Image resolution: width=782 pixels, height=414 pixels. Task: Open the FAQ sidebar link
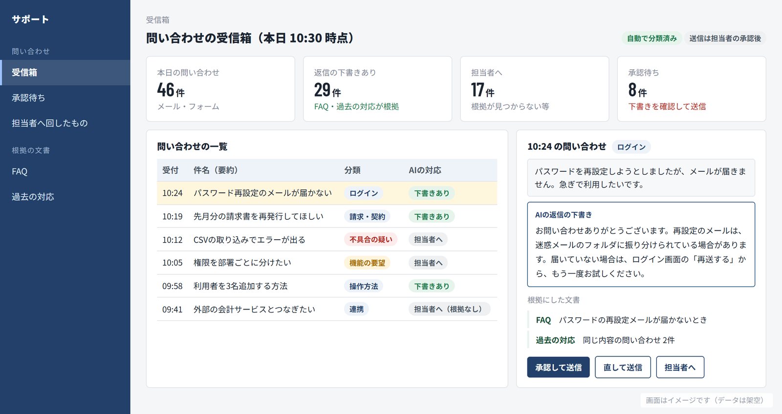(65, 172)
